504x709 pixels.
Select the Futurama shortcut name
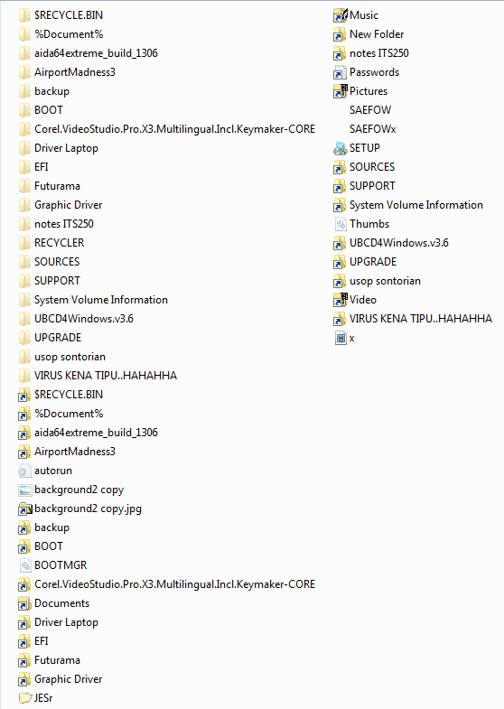[x=58, y=660]
